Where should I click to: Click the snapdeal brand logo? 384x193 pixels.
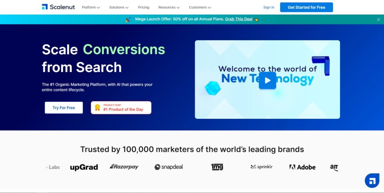(168, 167)
